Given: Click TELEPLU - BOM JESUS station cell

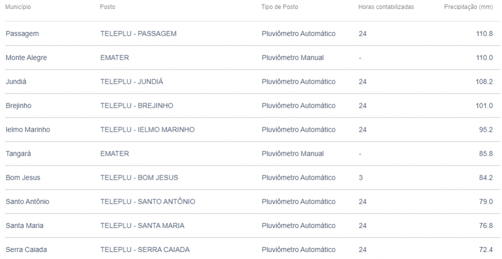Looking at the screenshot, I should point(139,178).
